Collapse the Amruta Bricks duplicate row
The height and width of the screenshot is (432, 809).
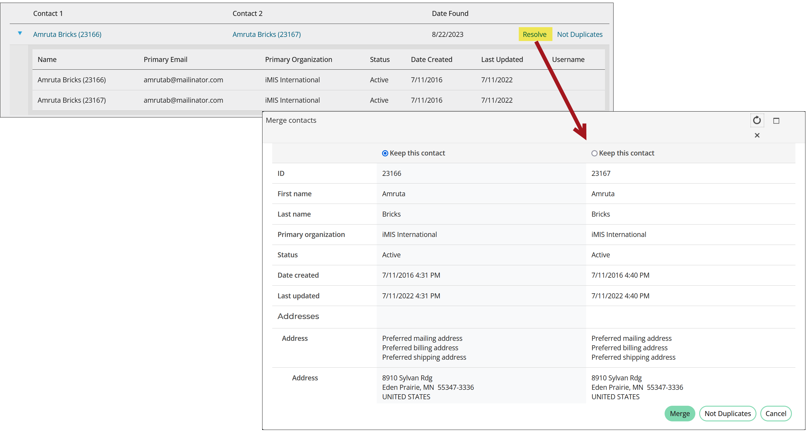pyautogui.click(x=20, y=33)
